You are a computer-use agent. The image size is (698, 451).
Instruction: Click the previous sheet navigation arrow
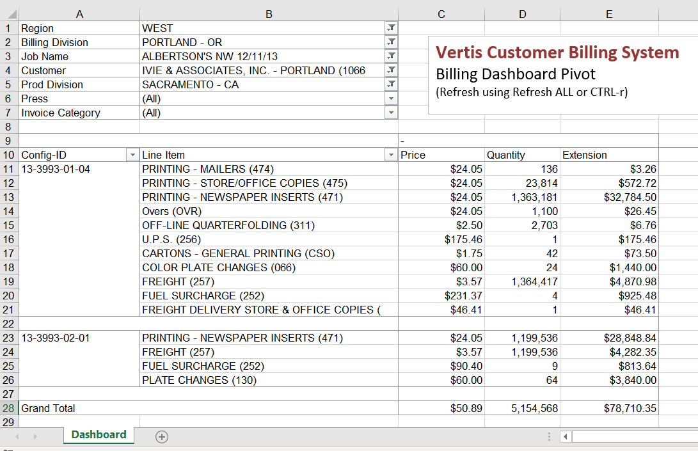17,436
